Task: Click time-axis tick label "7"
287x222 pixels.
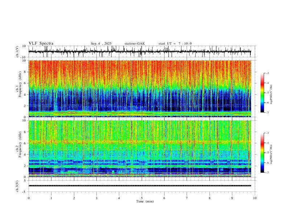Action: tap(187, 198)
